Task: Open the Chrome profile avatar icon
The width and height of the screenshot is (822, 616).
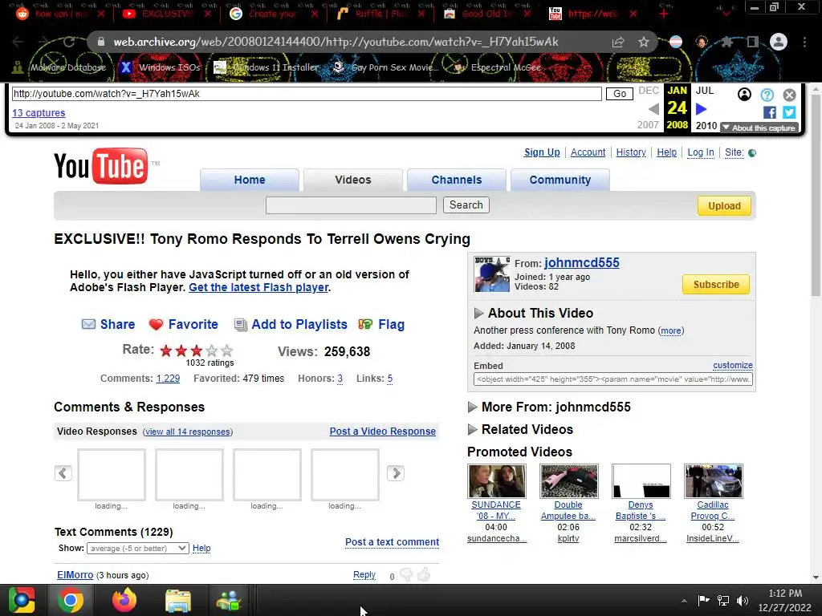Action: [779, 42]
